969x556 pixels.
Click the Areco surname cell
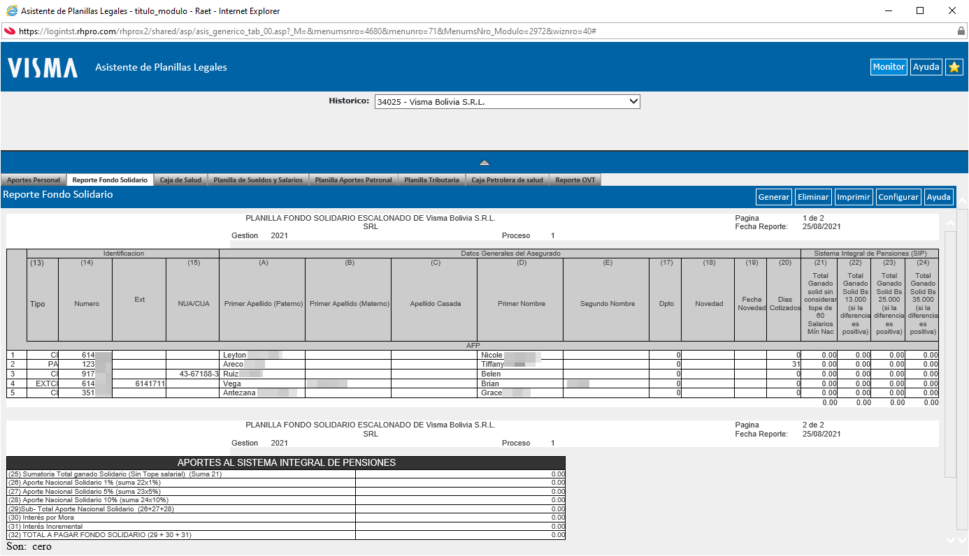(262, 365)
